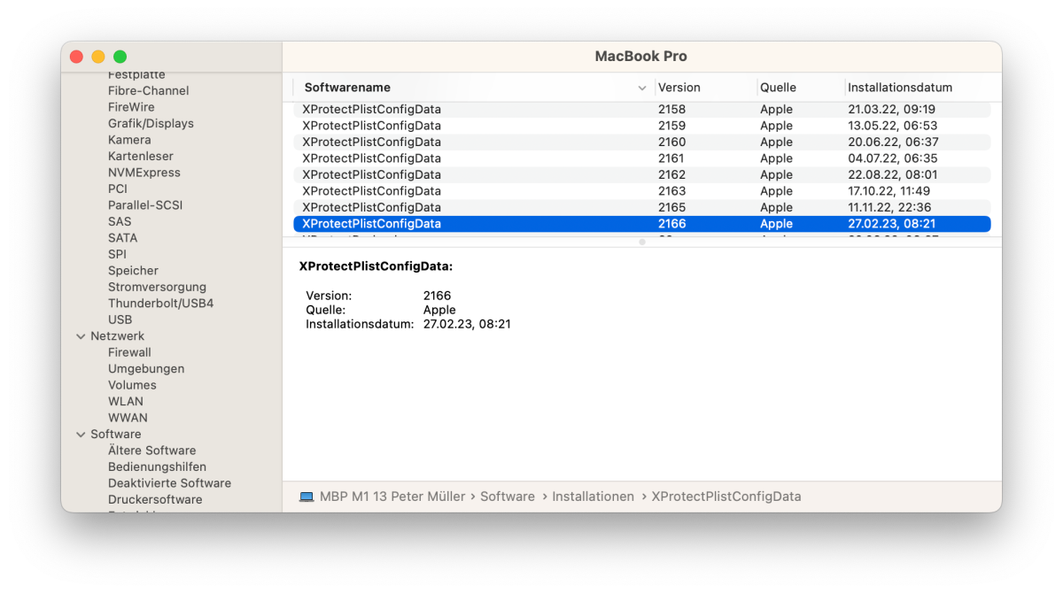Select SATA in sidebar
The width and height of the screenshot is (1063, 593).
coord(123,238)
